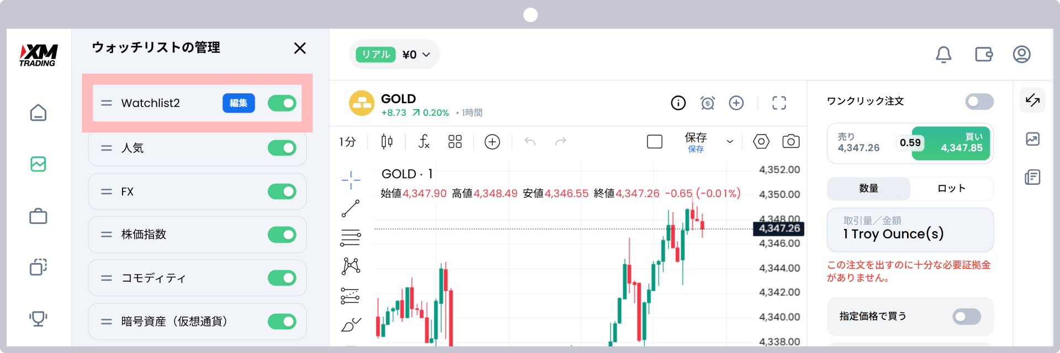Open indicators fx icon

coord(423,142)
